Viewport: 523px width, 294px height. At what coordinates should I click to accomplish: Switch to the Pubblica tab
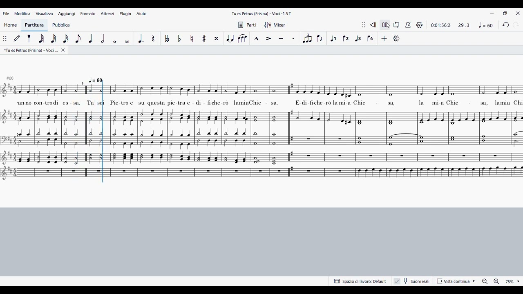click(61, 25)
